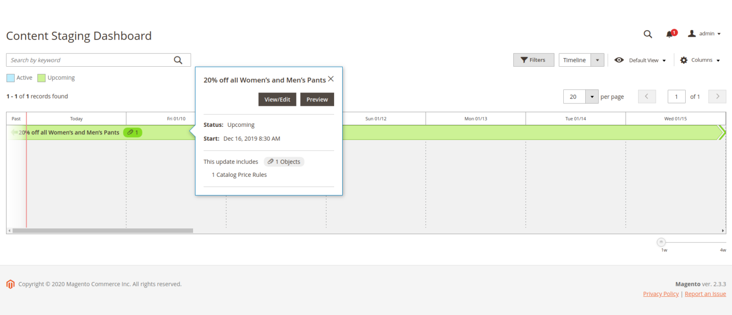Click the Search by keyword field
Image resolution: width=732 pixels, height=315 pixels.
tap(91, 60)
